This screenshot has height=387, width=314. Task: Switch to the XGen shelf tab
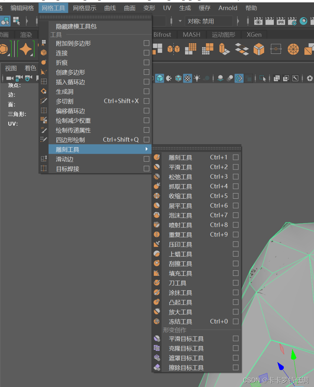click(254, 35)
